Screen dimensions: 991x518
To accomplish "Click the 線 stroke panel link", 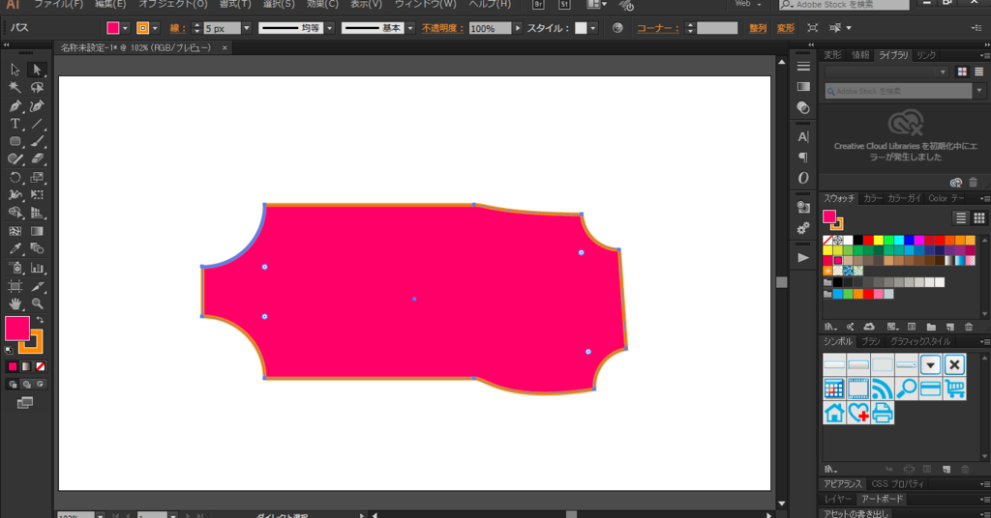I will pyautogui.click(x=178, y=28).
